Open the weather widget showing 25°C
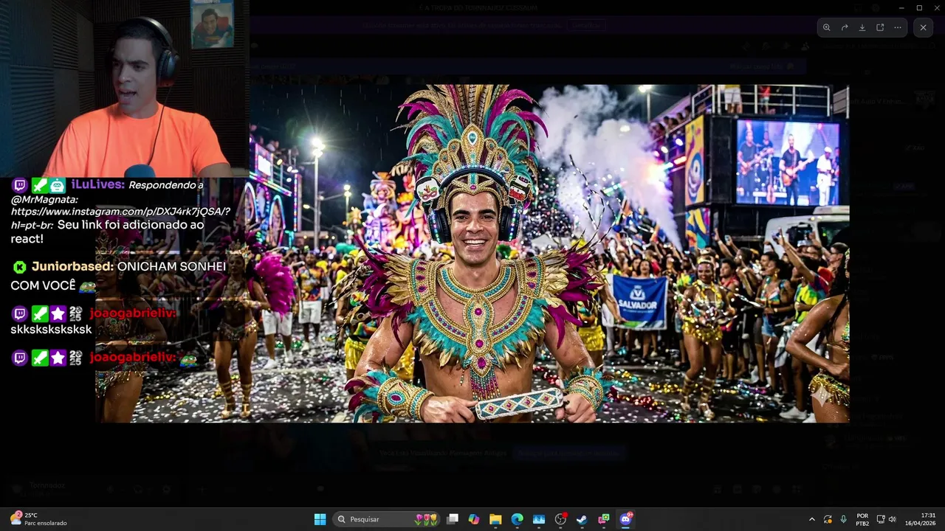Viewport: 945px width, 531px height. tap(38, 519)
